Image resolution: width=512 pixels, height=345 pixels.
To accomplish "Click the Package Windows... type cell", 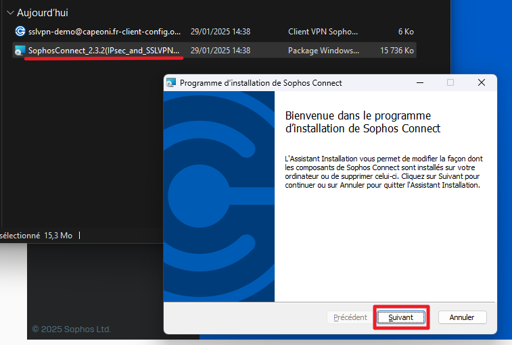I will (x=323, y=51).
